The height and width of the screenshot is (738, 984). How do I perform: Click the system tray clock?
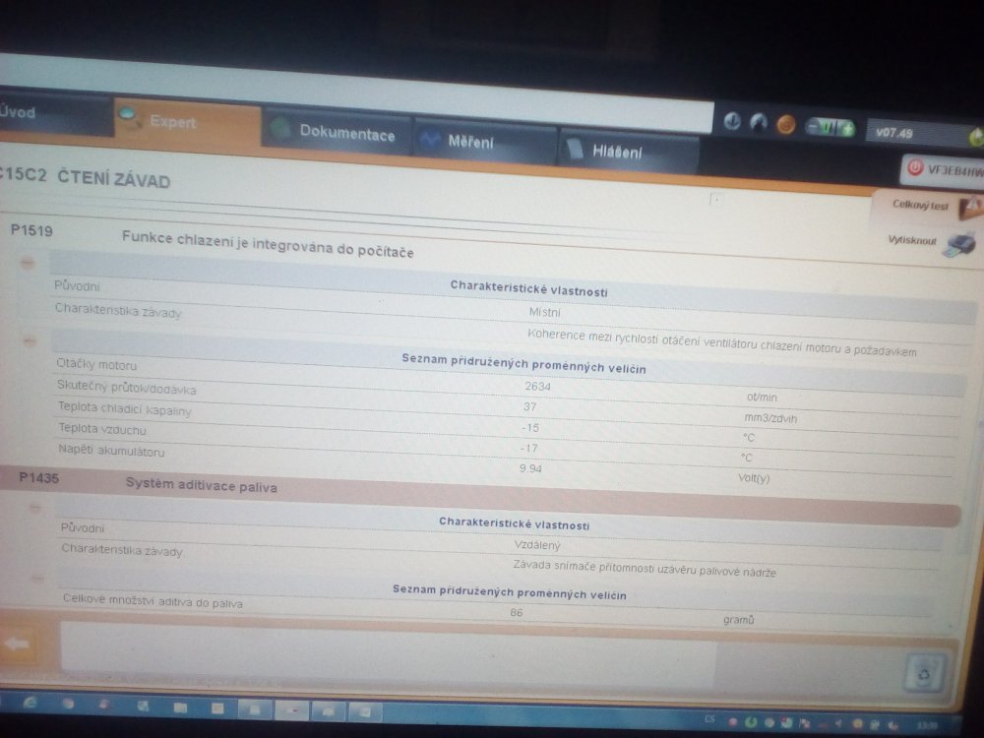(x=928, y=725)
